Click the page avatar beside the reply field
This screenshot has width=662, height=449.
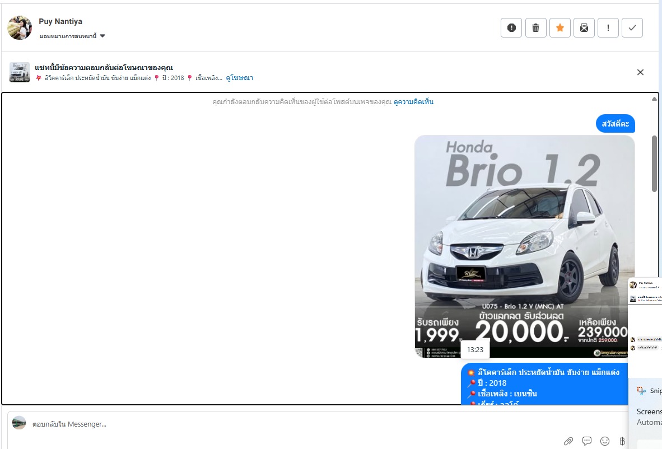(19, 423)
